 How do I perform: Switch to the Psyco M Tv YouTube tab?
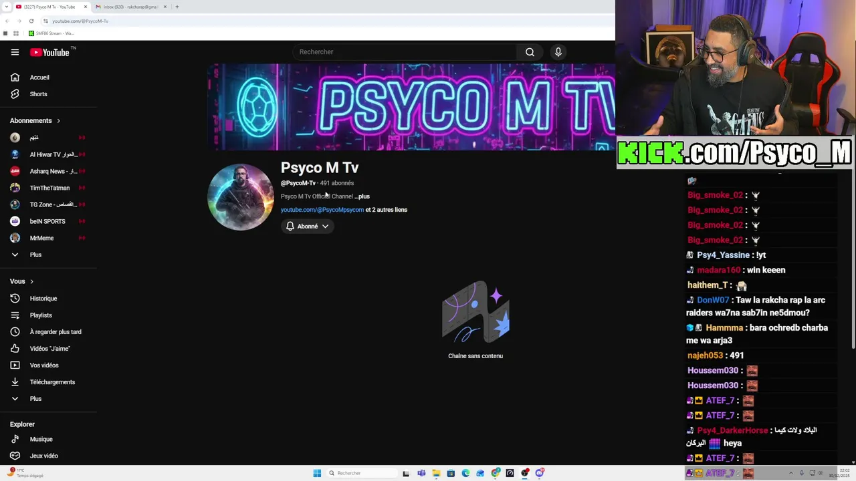[x=51, y=7]
